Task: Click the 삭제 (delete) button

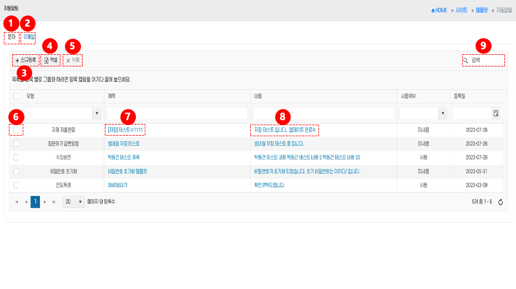Action: click(73, 60)
